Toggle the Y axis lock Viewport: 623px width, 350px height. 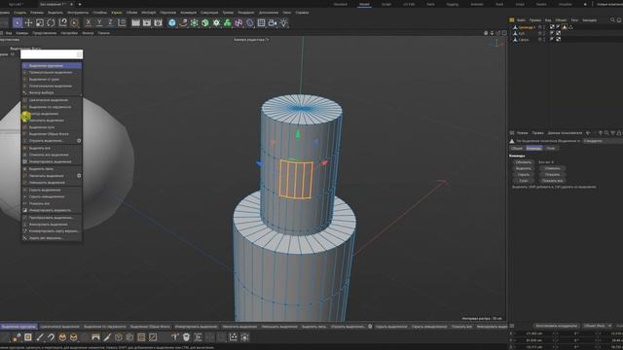pyautogui.click(x=99, y=23)
